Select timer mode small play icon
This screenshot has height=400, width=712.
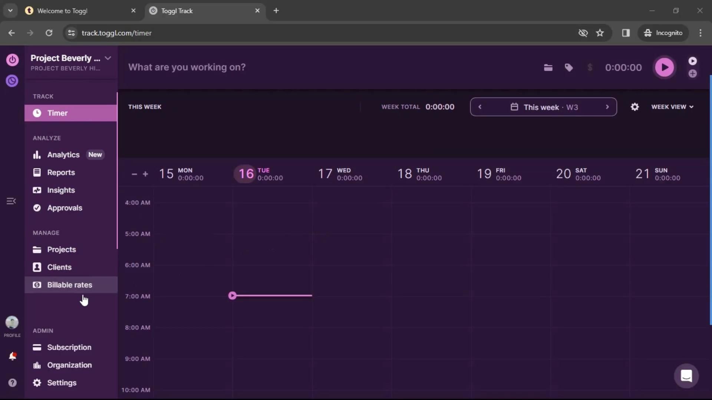coord(692,61)
